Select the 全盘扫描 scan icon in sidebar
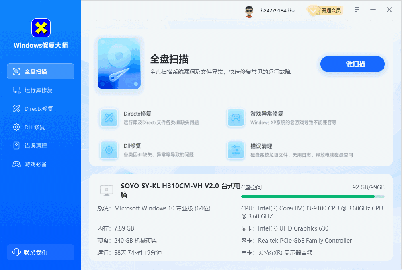 pos(16,71)
